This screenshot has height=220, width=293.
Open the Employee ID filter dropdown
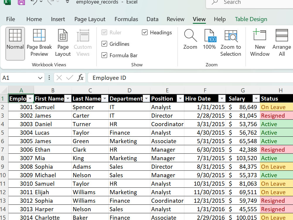coord(30,98)
